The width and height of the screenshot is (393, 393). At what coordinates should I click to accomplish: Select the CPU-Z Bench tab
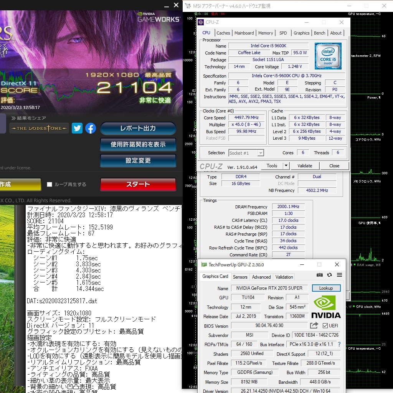coord(320,33)
